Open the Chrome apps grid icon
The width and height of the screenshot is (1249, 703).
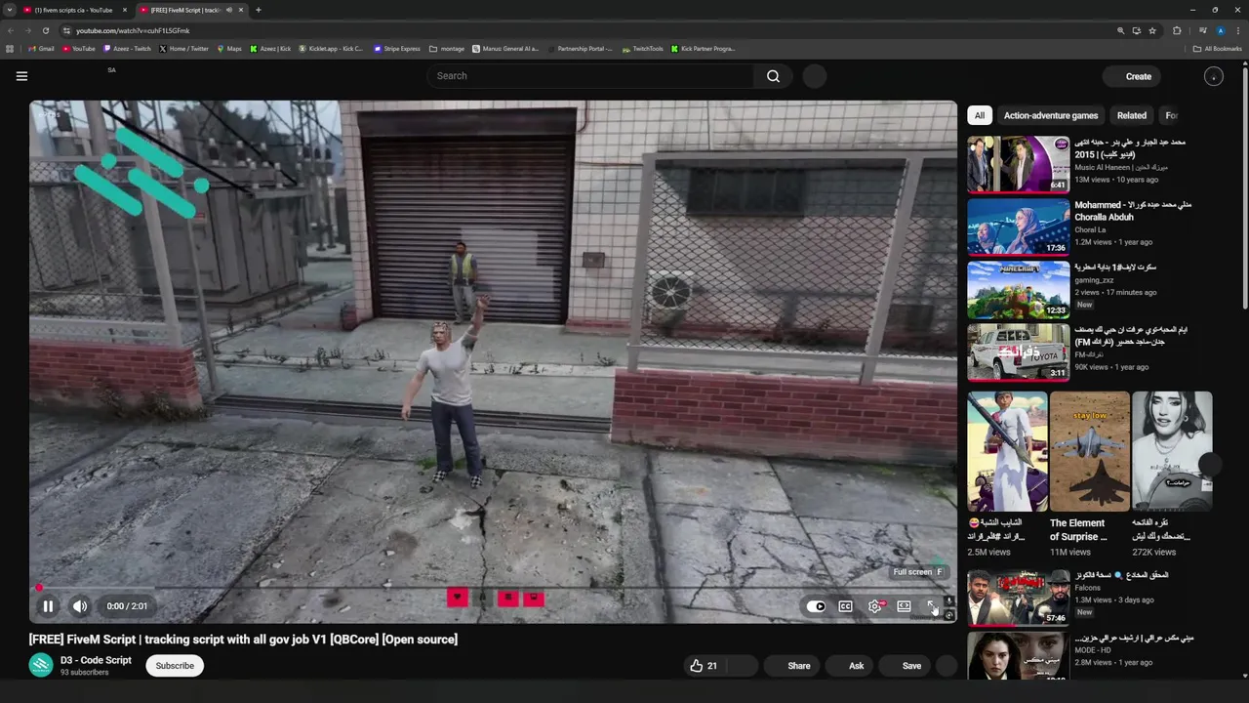[x=10, y=49]
